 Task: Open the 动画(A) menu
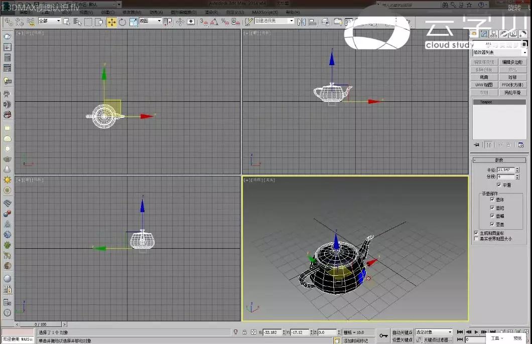(x=156, y=12)
